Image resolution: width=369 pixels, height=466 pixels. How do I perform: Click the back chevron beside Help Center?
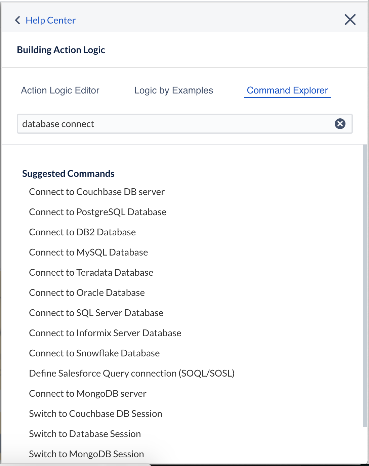[x=18, y=21]
